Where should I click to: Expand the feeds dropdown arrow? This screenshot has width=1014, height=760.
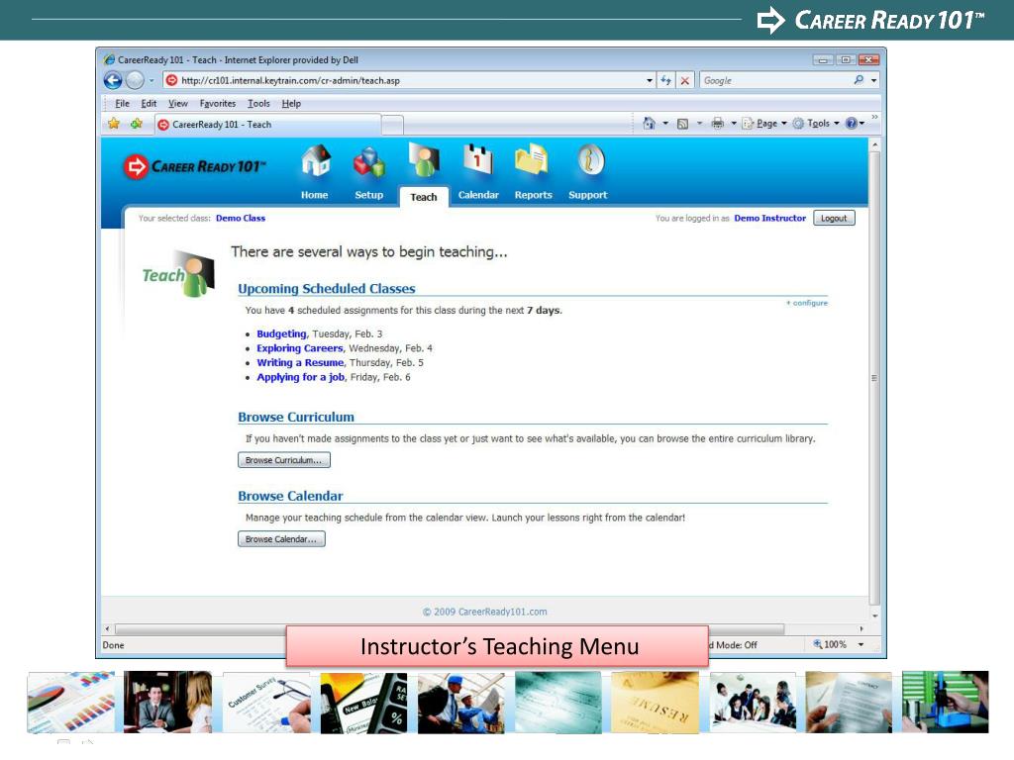pos(699,124)
